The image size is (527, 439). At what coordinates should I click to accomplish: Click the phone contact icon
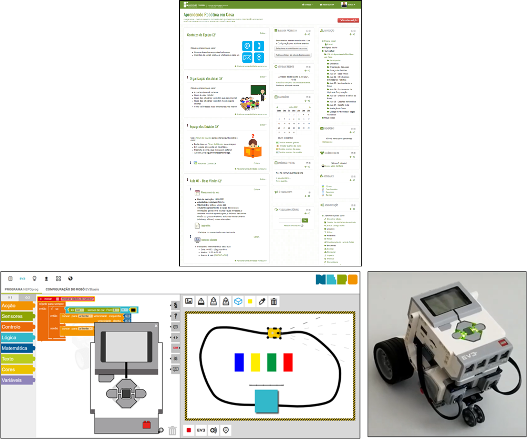[259, 46]
